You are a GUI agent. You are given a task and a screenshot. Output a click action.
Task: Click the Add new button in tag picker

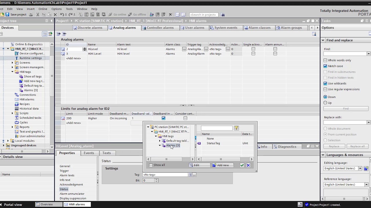coord(223,165)
